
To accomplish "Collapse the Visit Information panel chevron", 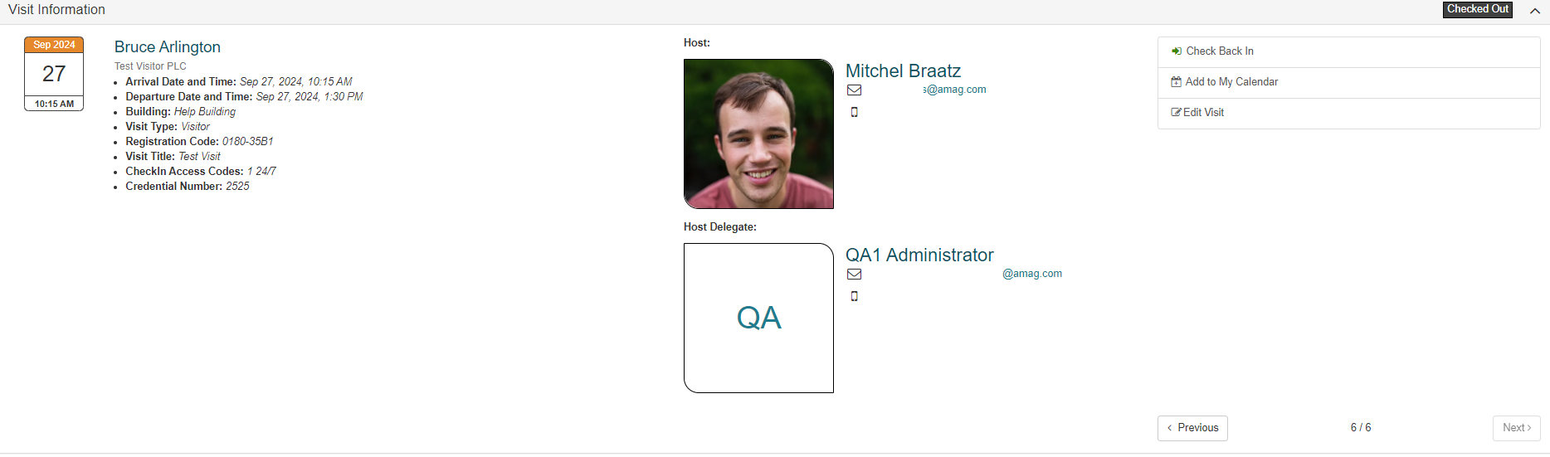I will [1535, 11].
